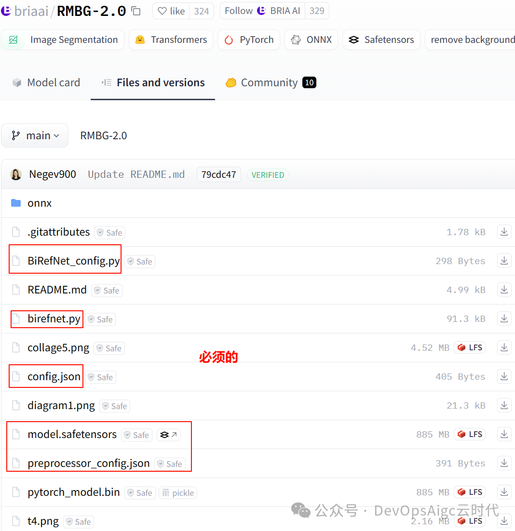The width and height of the screenshot is (515, 531).
Task: Follow BRIA AI organization
Action: 263,11
